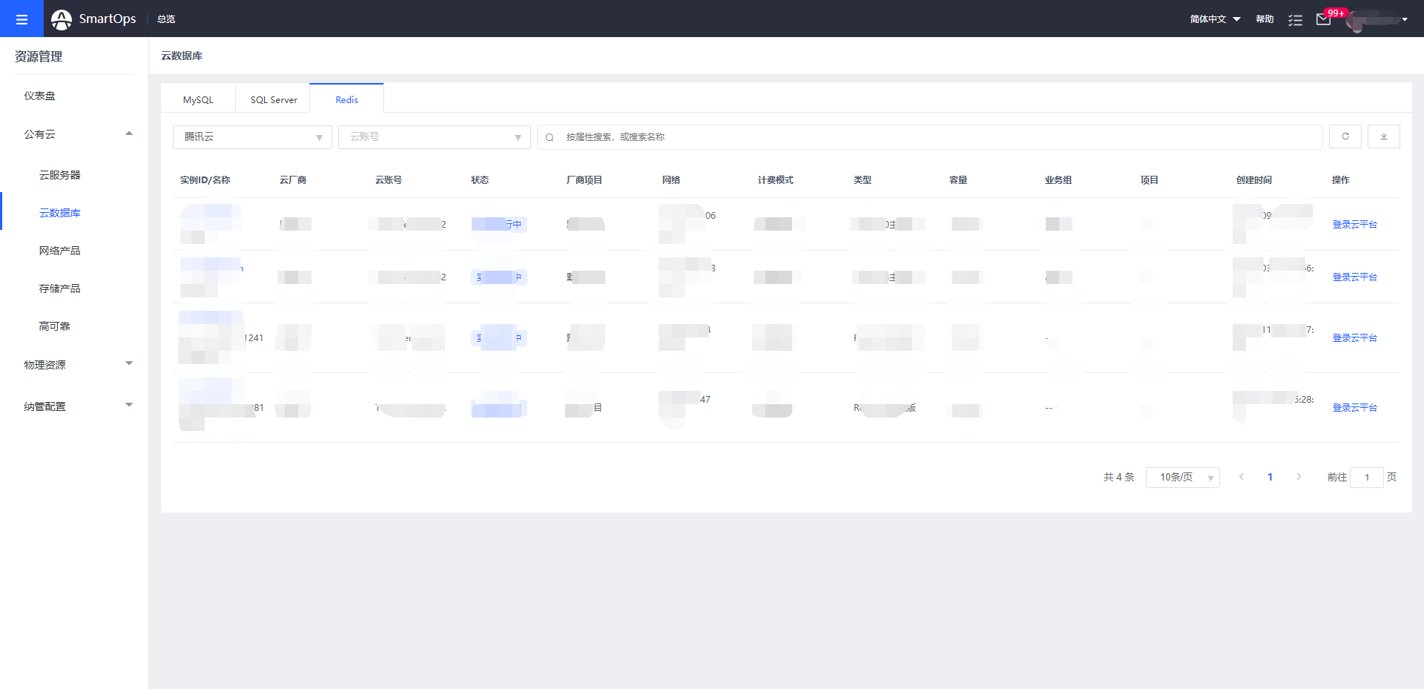This screenshot has height=689, width=1424.
Task: Click the hamburger menu icon
Action: pos(22,19)
